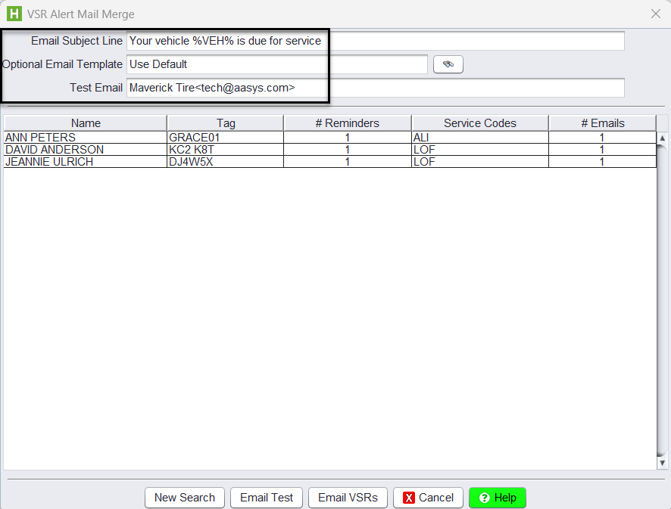Send a test with Email Test button

(x=267, y=498)
